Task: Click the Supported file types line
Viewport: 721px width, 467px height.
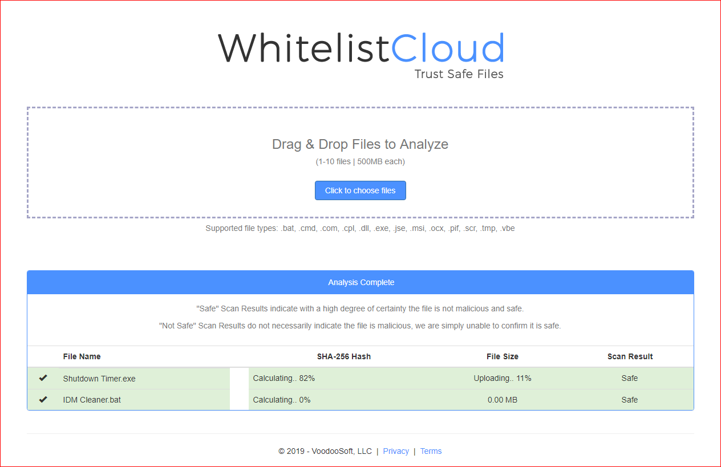Action: point(360,228)
